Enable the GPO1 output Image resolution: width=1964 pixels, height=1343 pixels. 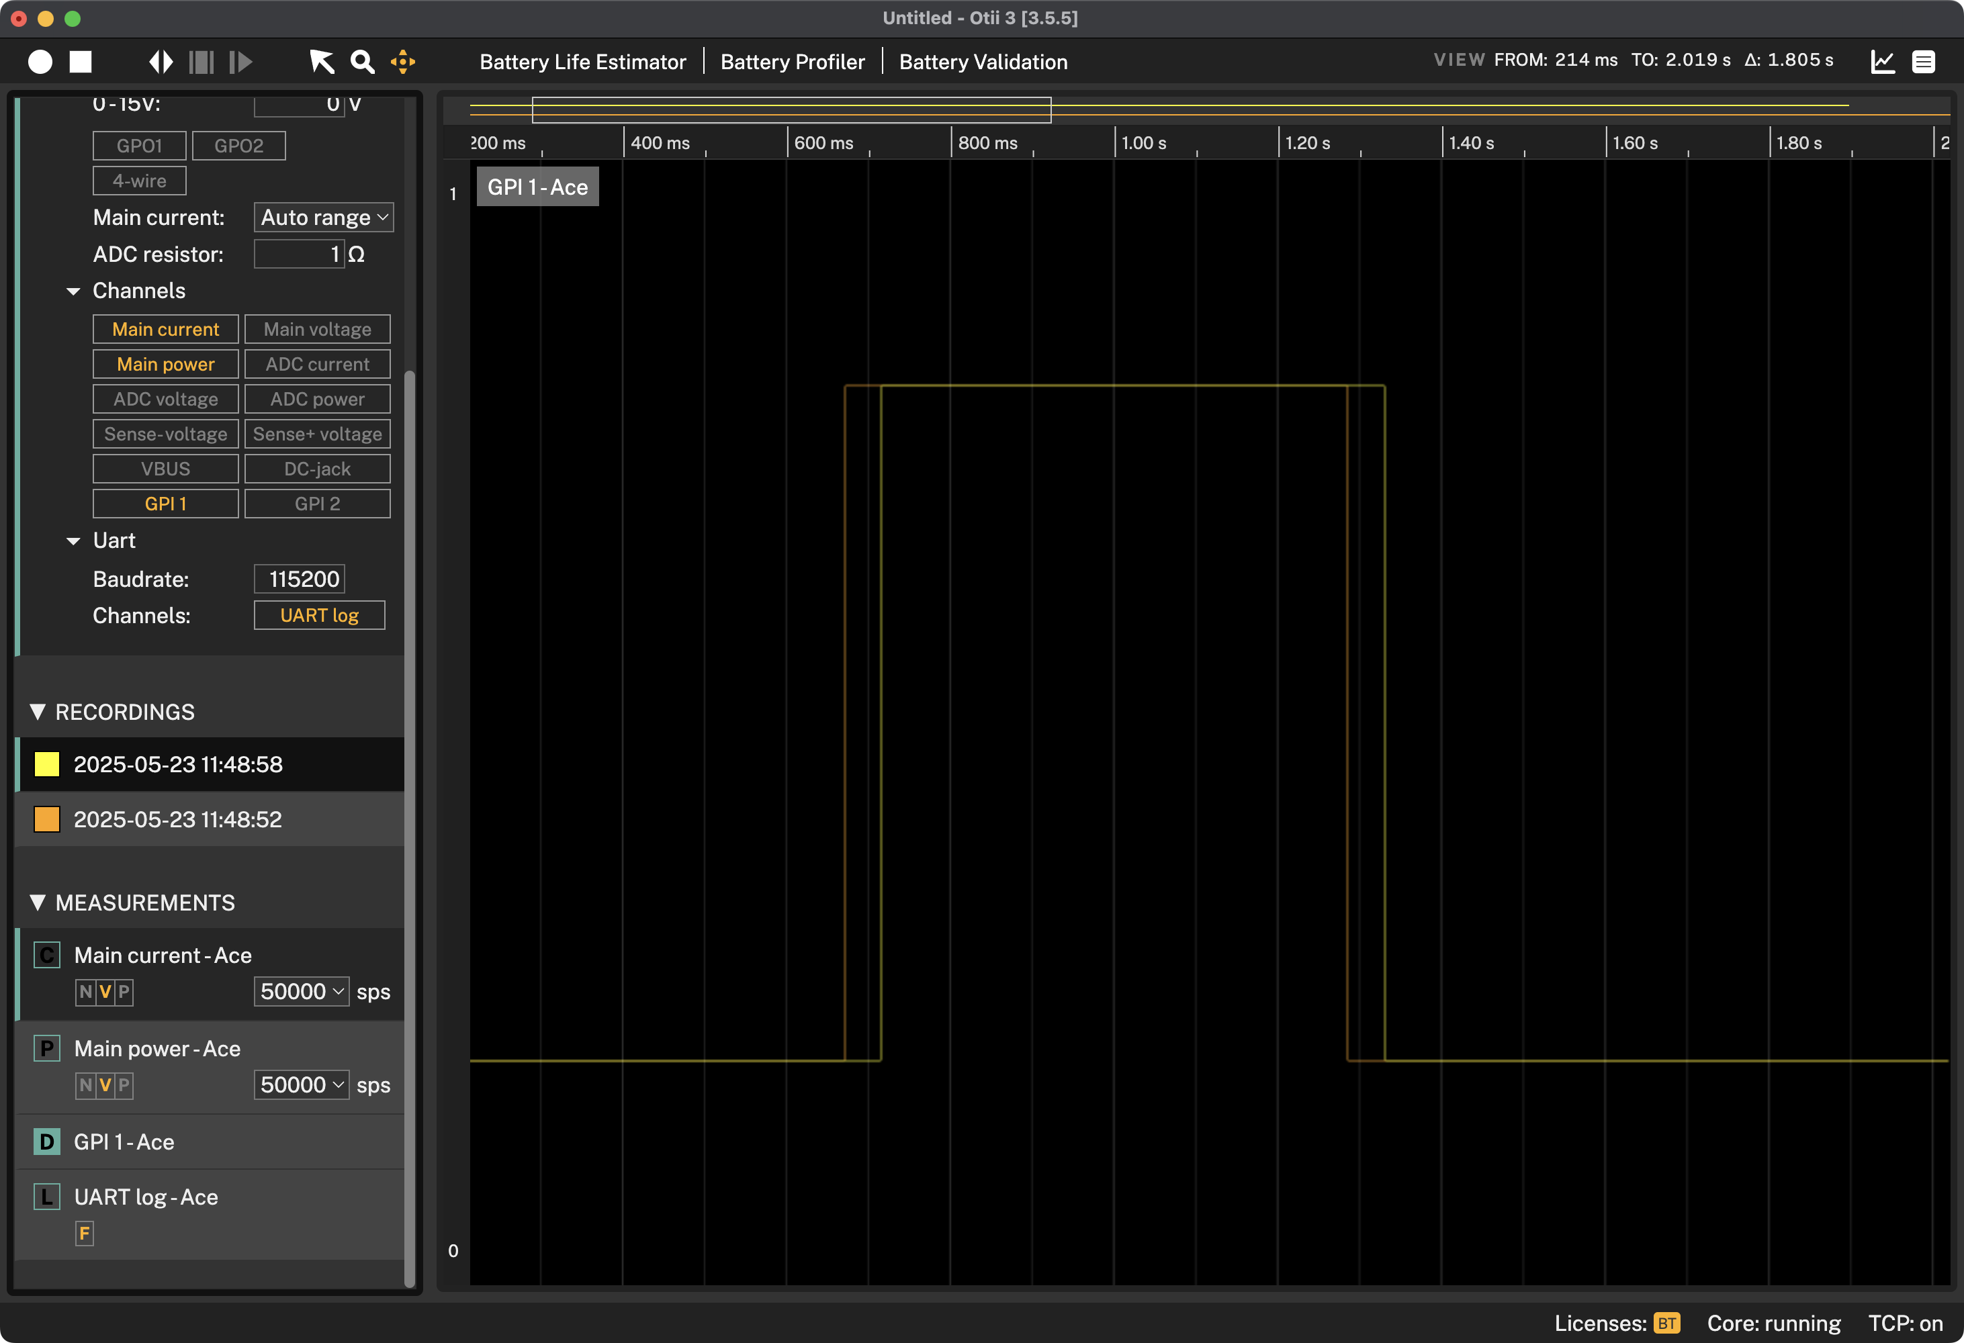click(x=140, y=145)
